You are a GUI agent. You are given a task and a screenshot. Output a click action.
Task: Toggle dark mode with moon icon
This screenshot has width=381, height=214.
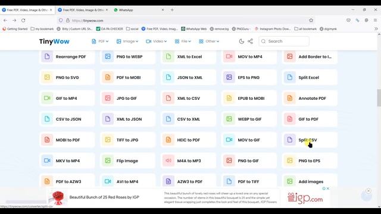(241, 41)
